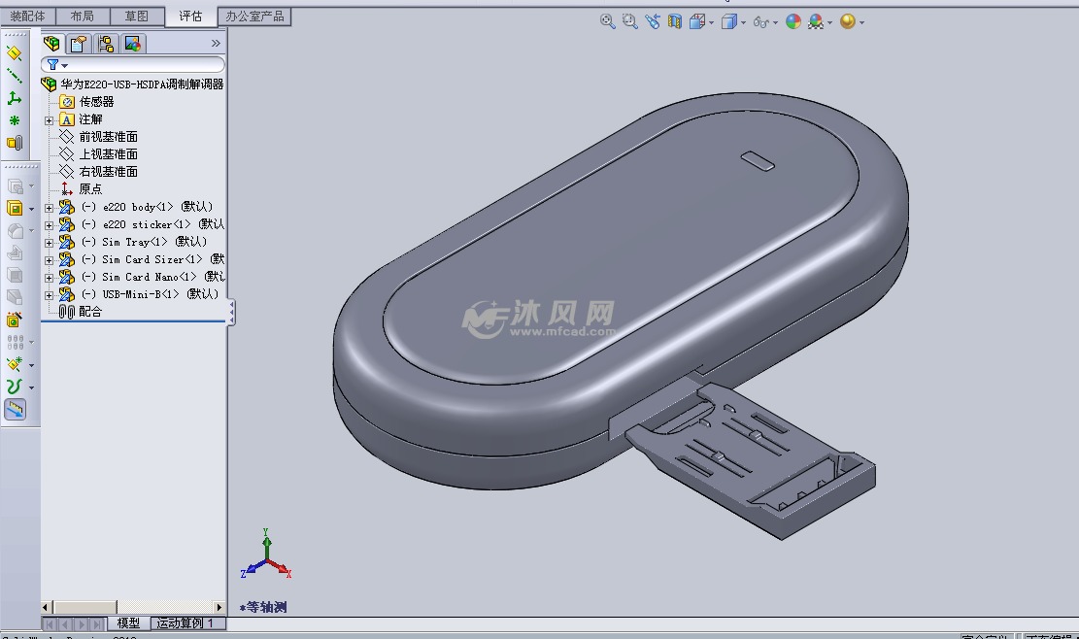Click the tree scrollbar right arrow
This screenshot has height=639, width=1079.
tap(219, 607)
